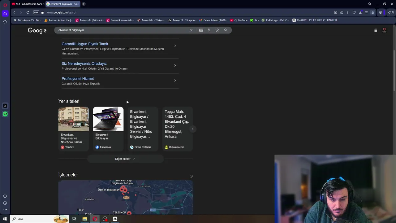396x223 pixels.
Task: Open Yandex Elvankent Bilgisayar building thumbnail
Action: tap(74, 119)
